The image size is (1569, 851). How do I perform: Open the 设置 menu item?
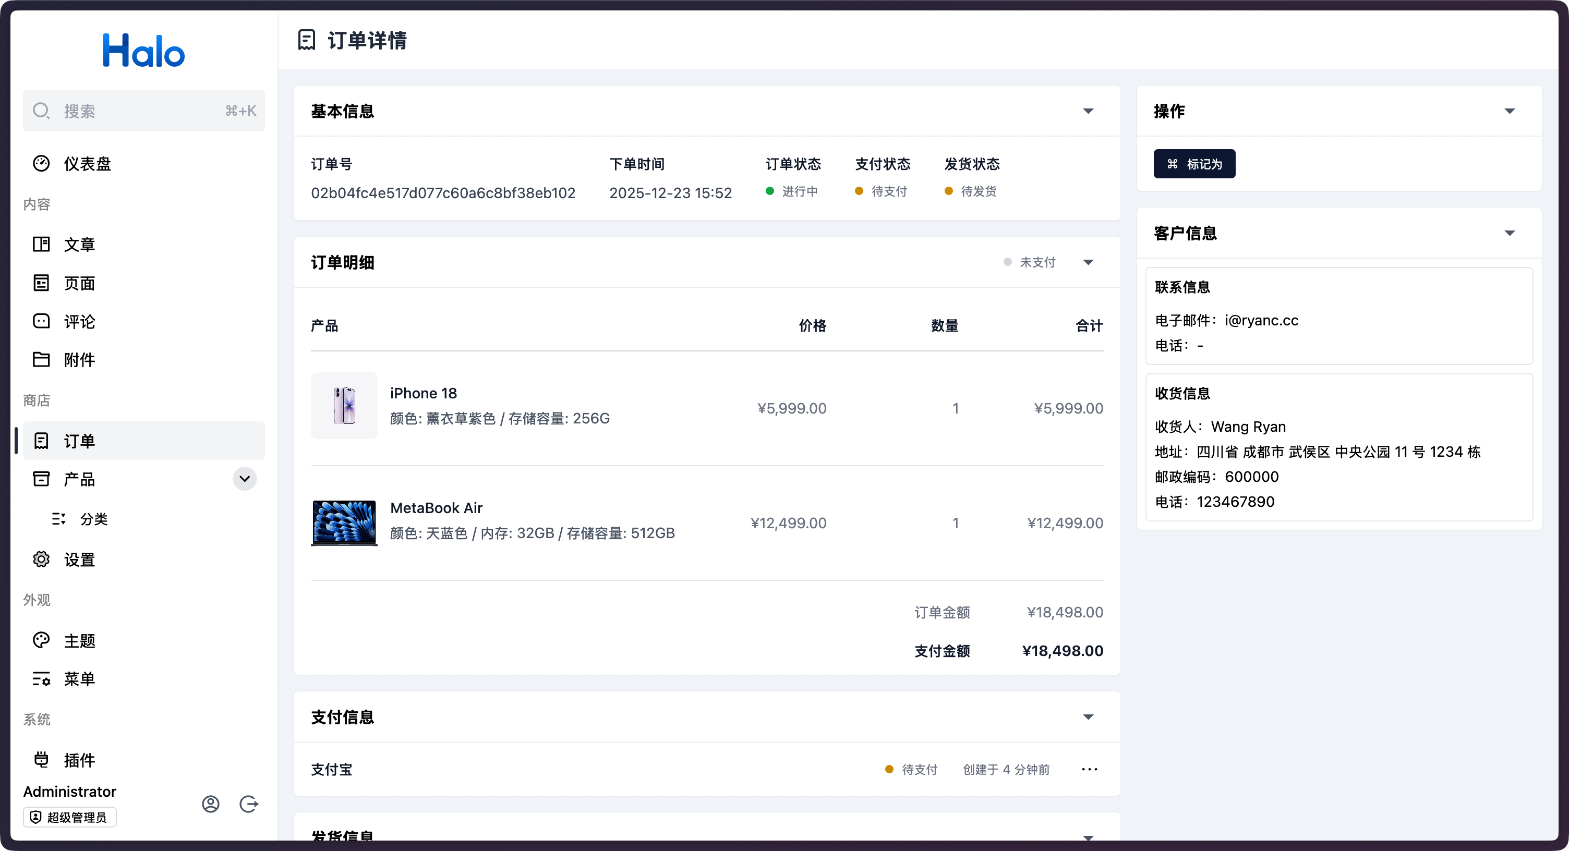click(x=79, y=560)
